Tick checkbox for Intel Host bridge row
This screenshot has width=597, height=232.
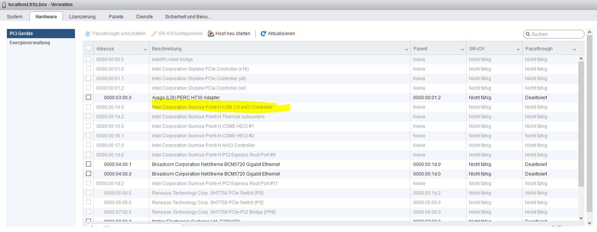(x=89, y=59)
